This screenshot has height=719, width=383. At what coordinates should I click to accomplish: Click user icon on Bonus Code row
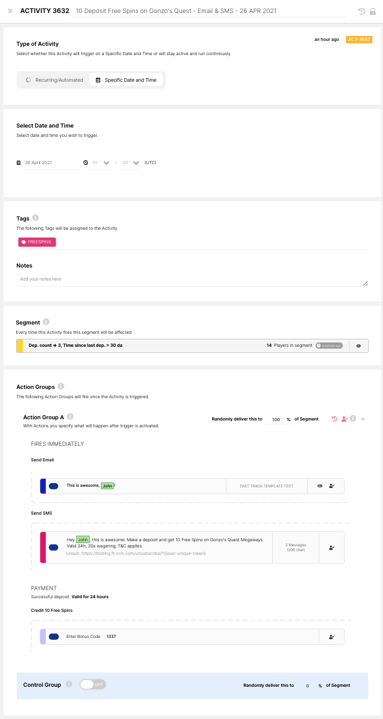[x=332, y=637]
